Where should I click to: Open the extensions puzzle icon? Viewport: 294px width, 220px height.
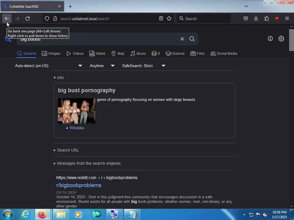266,18
